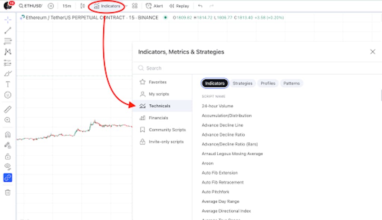
Task: Select the brush drawing tool
Action: tap(7, 72)
